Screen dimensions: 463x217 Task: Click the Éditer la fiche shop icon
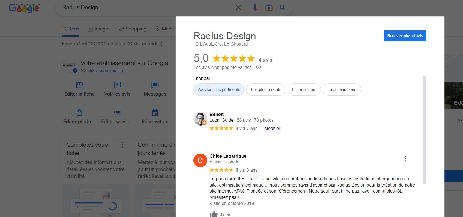point(79,85)
